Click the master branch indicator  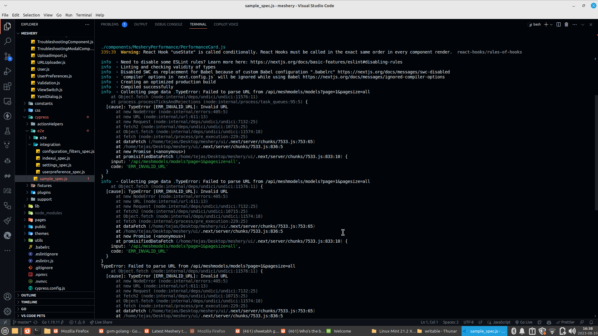coord(22,322)
